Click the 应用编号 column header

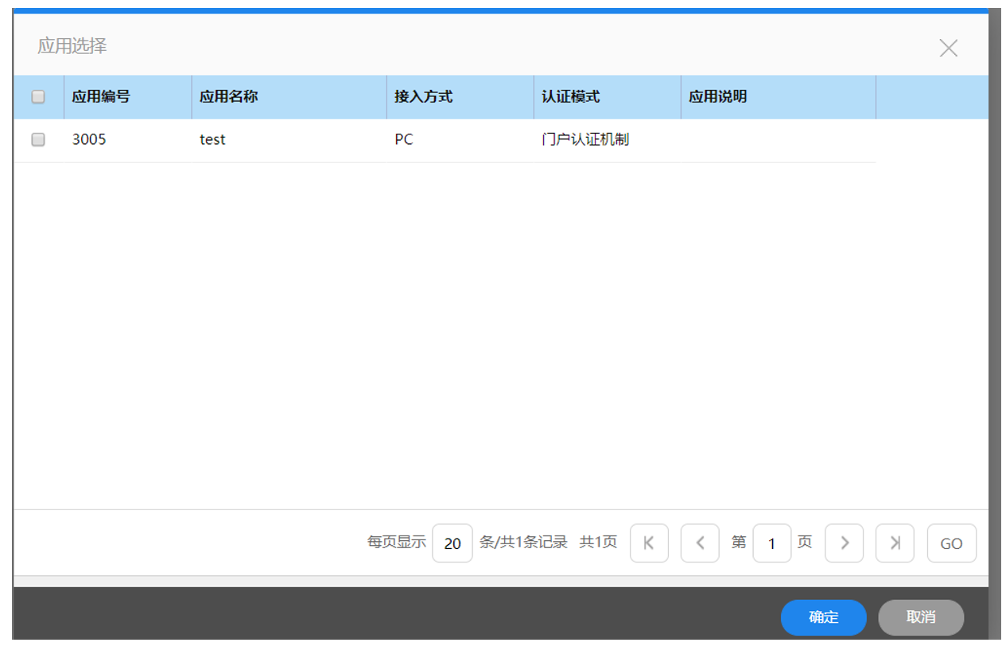point(101,97)
